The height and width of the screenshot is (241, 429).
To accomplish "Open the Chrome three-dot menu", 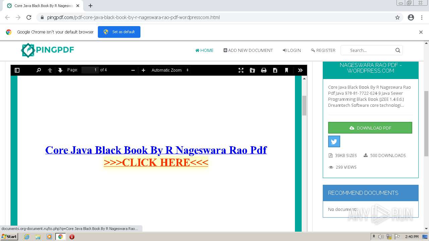I will (422, 17).
